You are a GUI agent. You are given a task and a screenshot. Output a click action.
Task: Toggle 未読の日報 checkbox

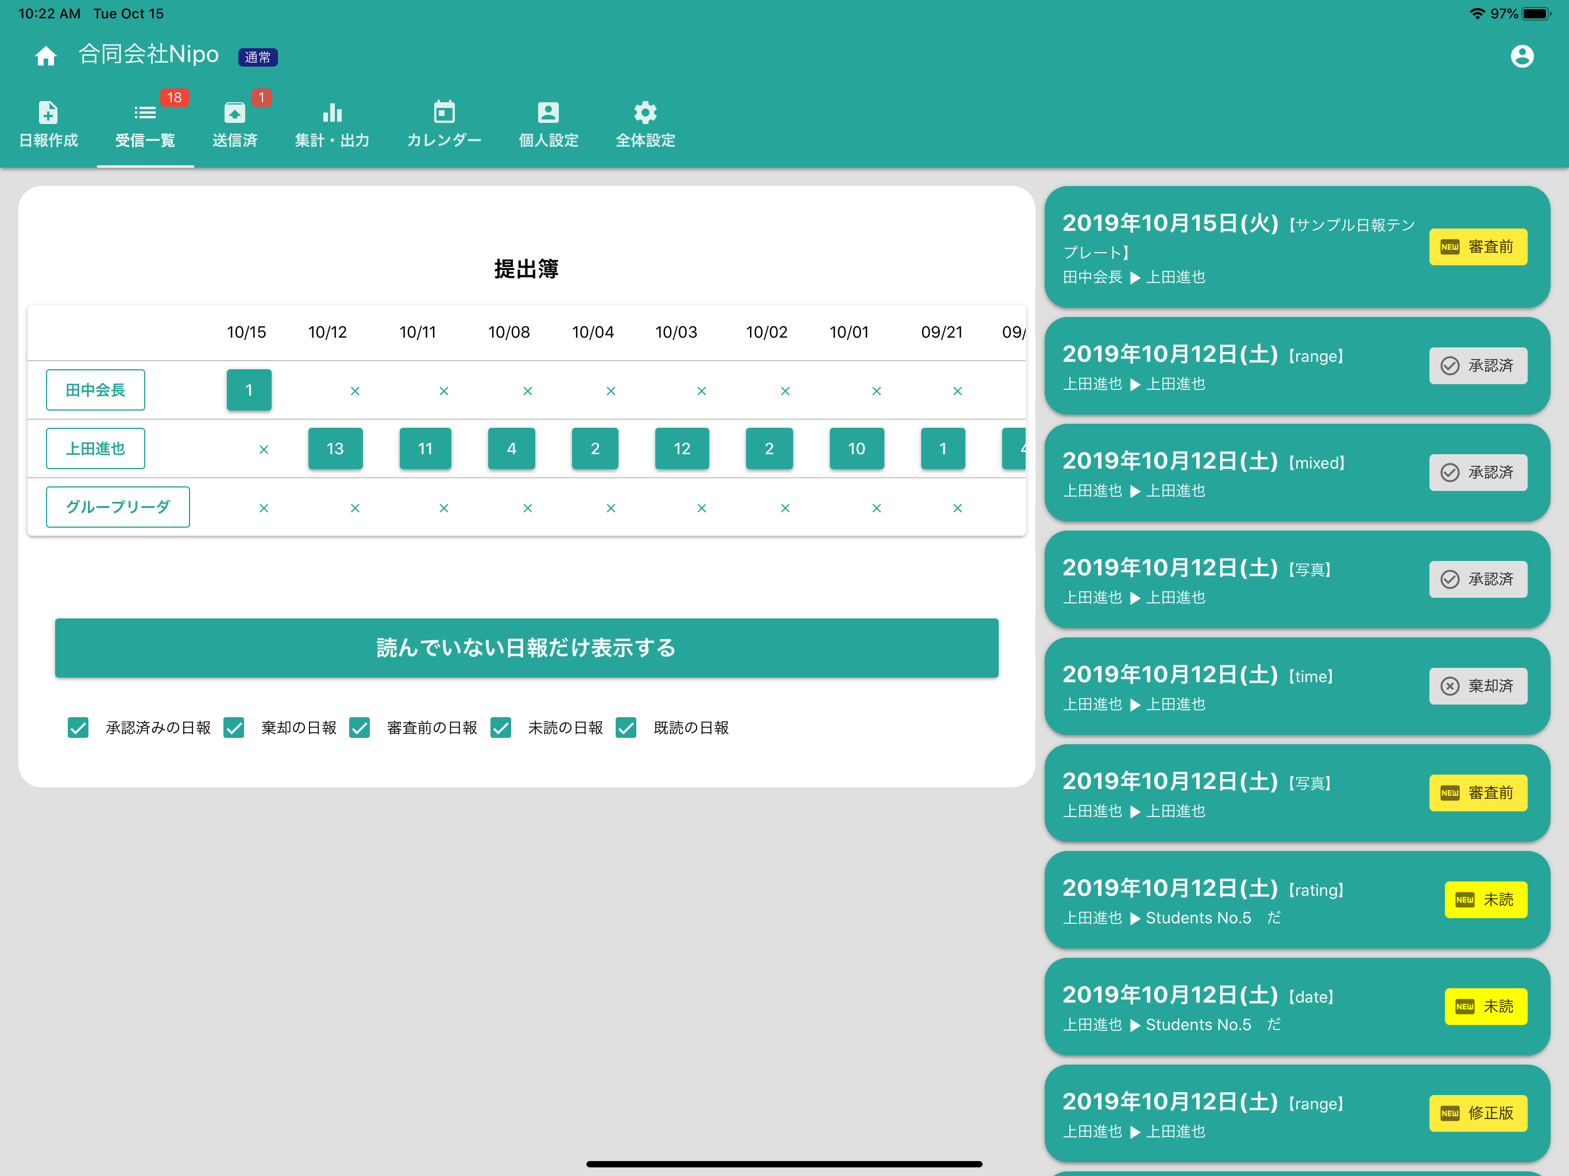(x=501, y=728)
